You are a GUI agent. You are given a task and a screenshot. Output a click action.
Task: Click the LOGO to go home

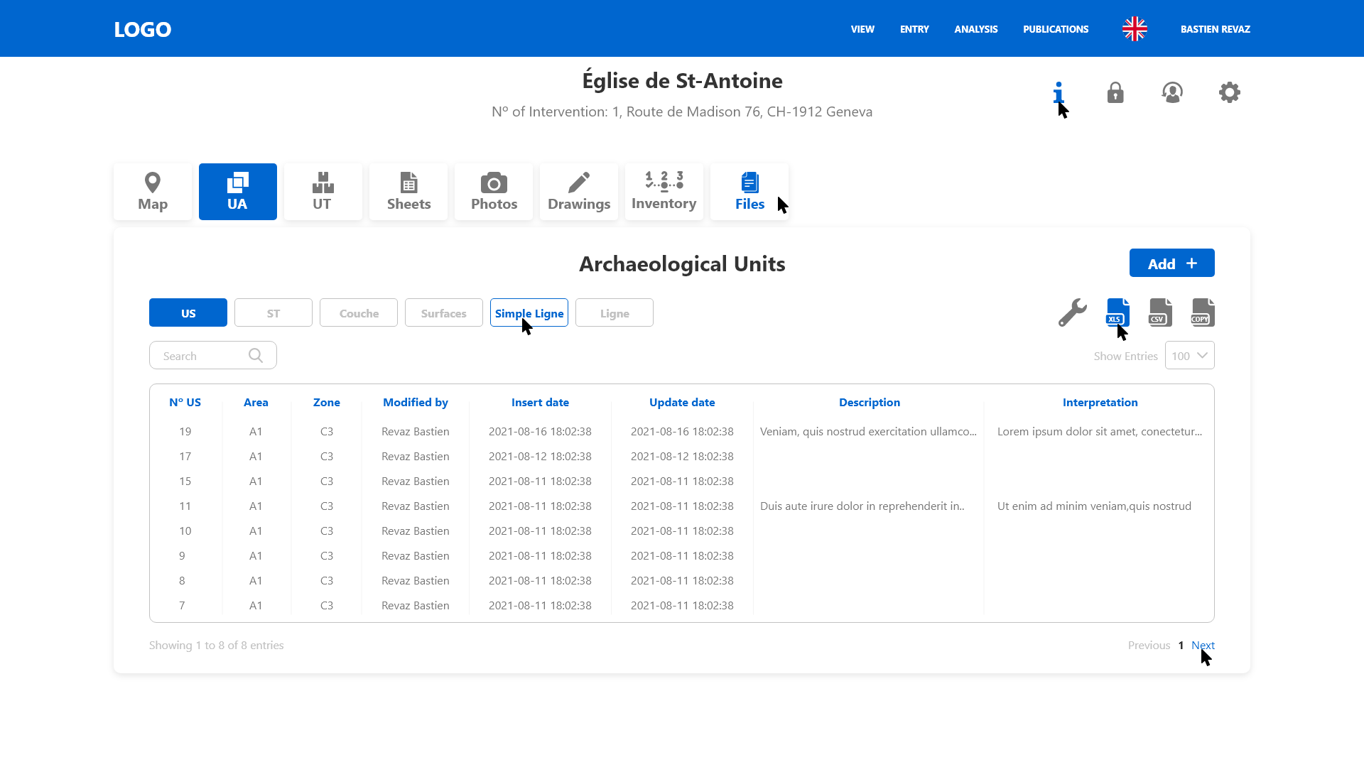143,29
